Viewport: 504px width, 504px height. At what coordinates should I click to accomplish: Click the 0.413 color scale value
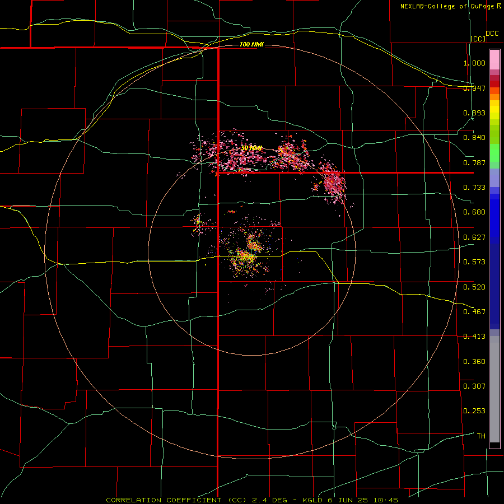coord(474,337)
